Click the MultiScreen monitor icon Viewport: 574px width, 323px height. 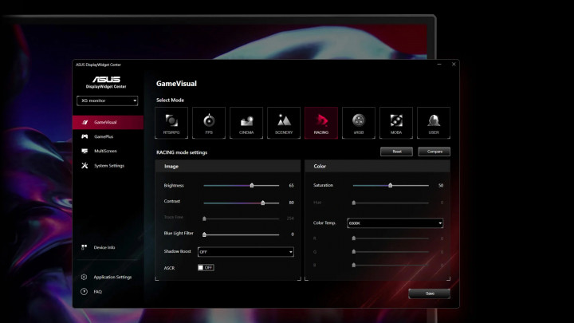click(x=85, y=151)
